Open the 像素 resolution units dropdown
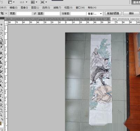This screenshot has width=140, height=131. (x=95, y=14)
